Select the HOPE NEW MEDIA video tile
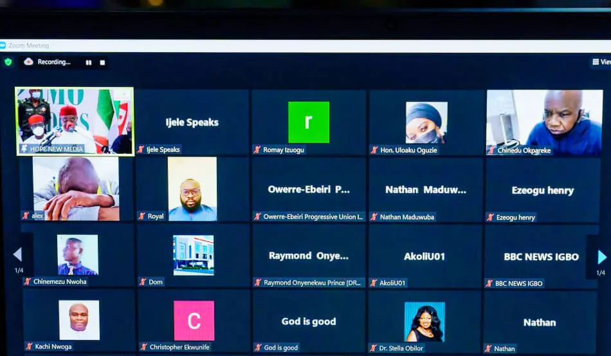Viewport: 611px width, 356px height. (x=75, y=120)
